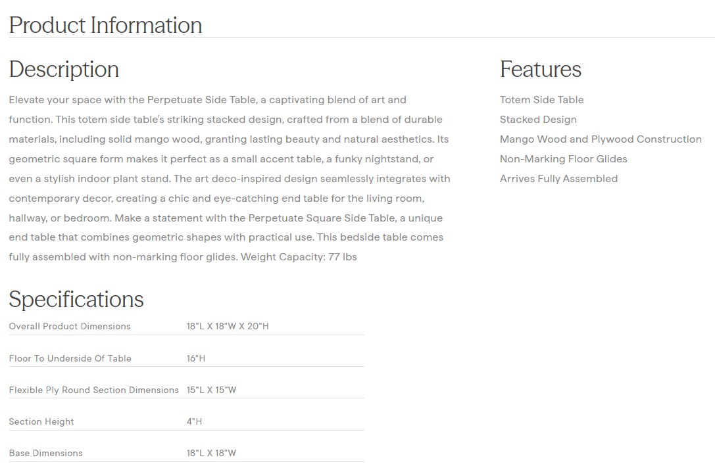
Task: Select Flexible Ply Round Section Dimensions label
Action: pos(93,390)
